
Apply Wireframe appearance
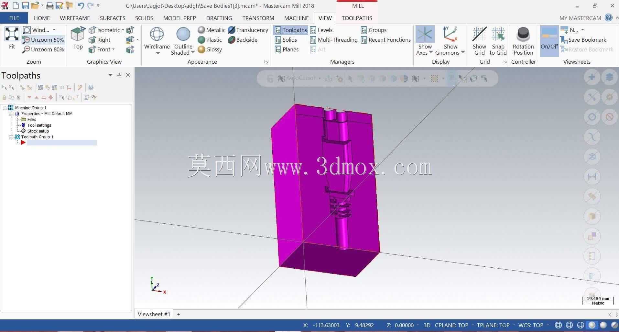[157, 38]
